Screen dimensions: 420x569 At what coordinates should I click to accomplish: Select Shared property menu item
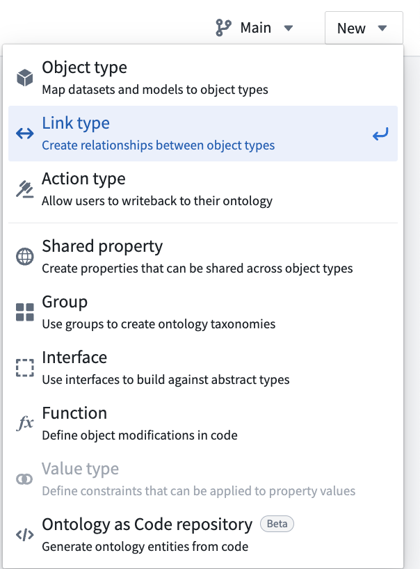[203, 257]
